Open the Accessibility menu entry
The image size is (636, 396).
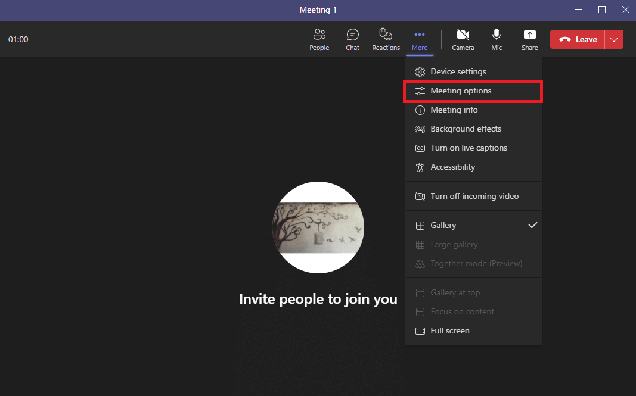point(474,167)
